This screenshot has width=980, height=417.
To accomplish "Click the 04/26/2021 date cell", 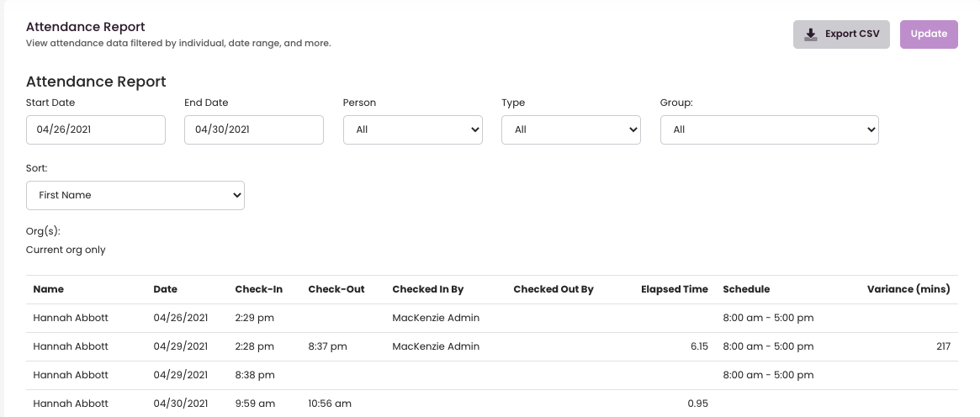I will pyautogui.click(x=181, y=318).
